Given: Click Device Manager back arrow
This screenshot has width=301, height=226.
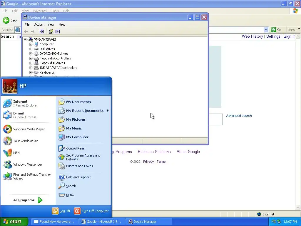Looking at the screenshot, I should [x=26, y=31].
